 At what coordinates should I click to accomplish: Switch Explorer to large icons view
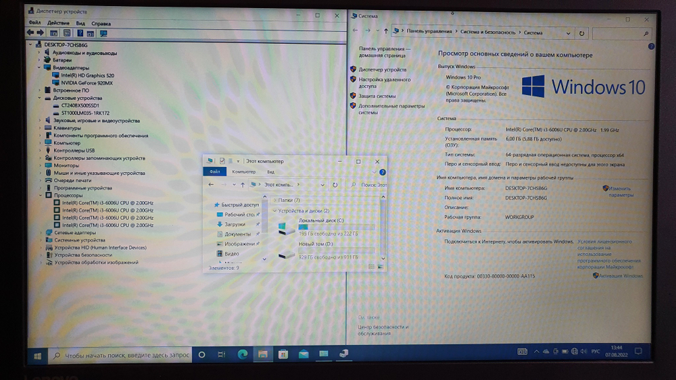point(380,267)
